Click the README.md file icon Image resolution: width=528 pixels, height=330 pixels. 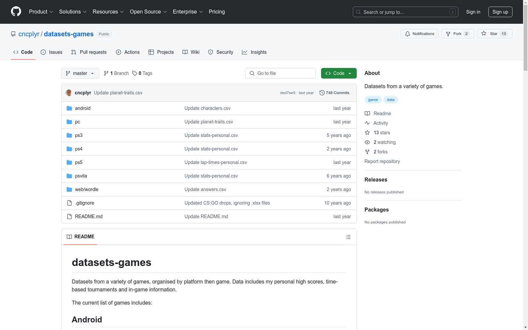tap(69, 216)
